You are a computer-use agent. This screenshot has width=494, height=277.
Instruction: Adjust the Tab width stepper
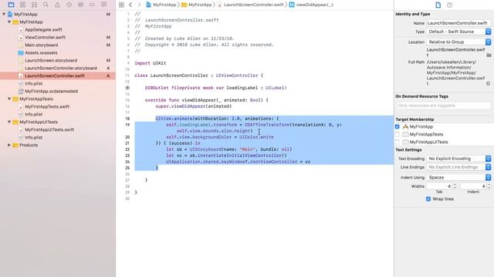455,186
